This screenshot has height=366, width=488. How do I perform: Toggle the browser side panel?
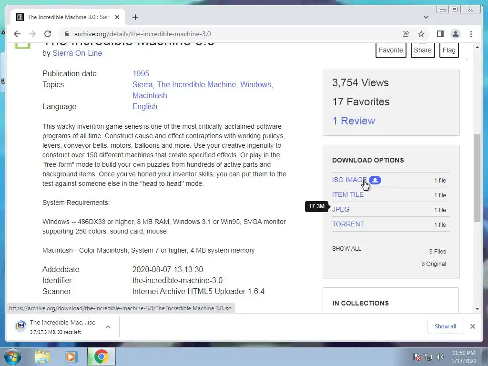(x=440, y=34)
